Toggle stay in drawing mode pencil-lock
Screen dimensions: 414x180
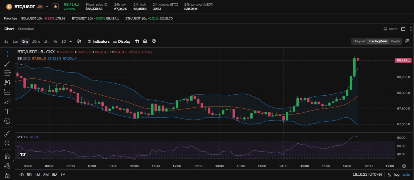click(x=7, y=165)
